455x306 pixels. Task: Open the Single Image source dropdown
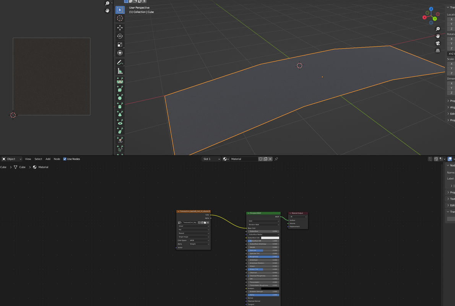193,237
